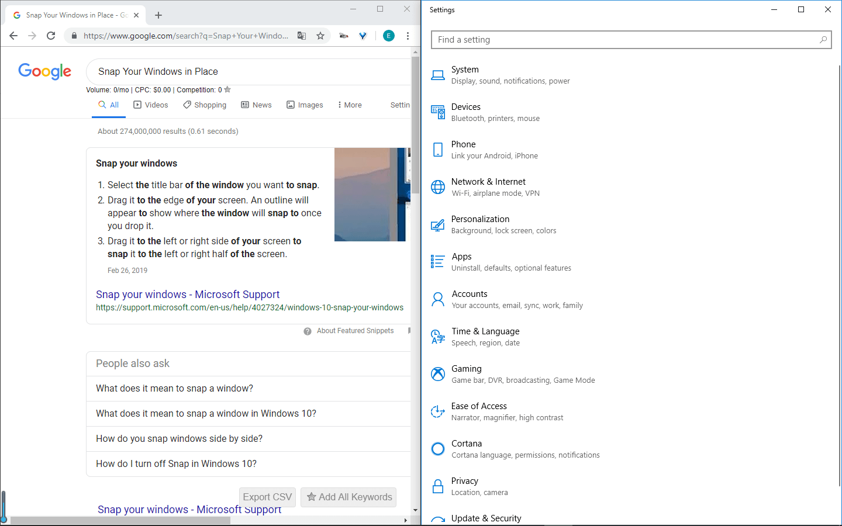Open System settings via the monitor icon
This screenshot has width=842, height=526.
click(438, 74)
